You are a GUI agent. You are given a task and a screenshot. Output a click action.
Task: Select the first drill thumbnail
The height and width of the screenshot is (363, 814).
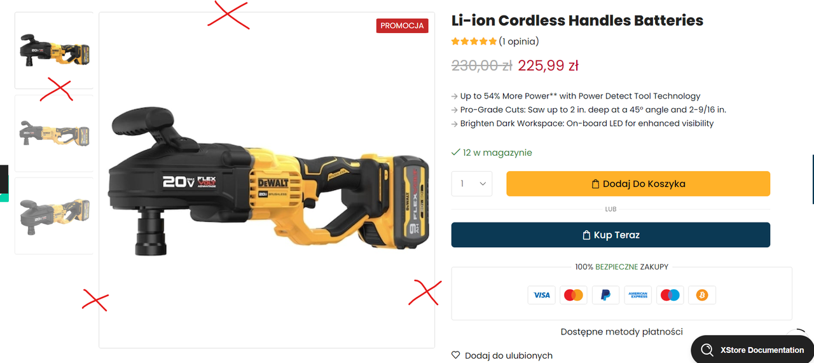click(54, 51)
